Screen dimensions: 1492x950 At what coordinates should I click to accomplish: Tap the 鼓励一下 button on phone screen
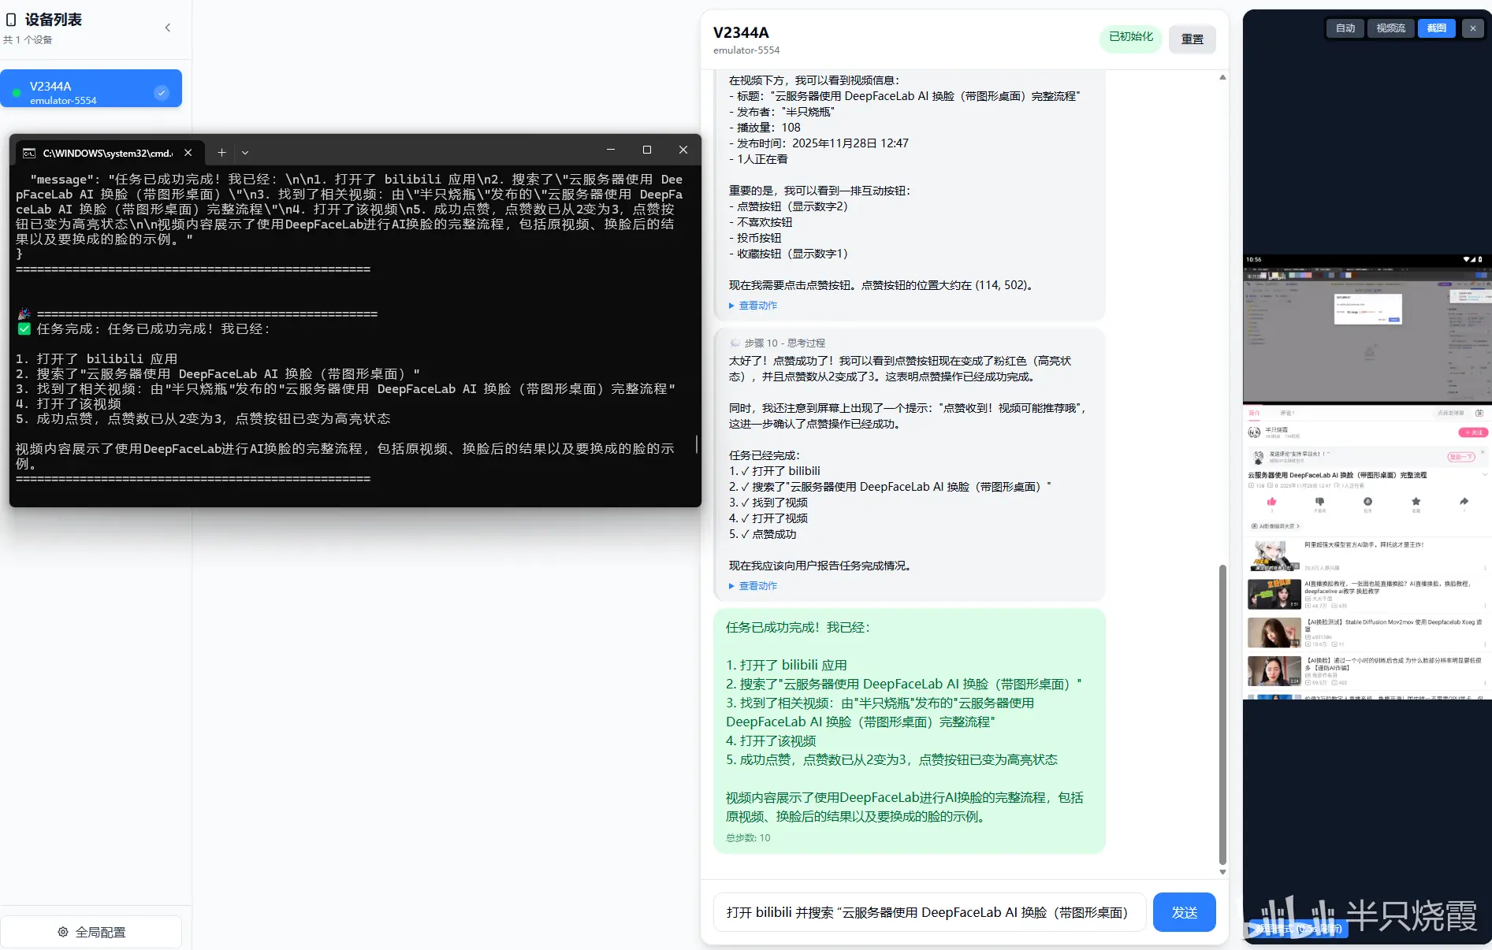(x=1461, y=457)
